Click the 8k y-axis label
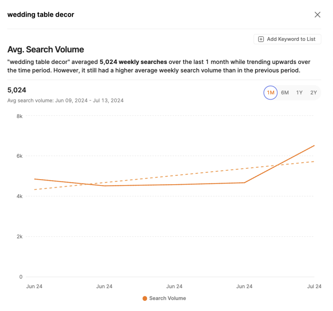This screenshot has height=311, width=333. coord(19,116)
